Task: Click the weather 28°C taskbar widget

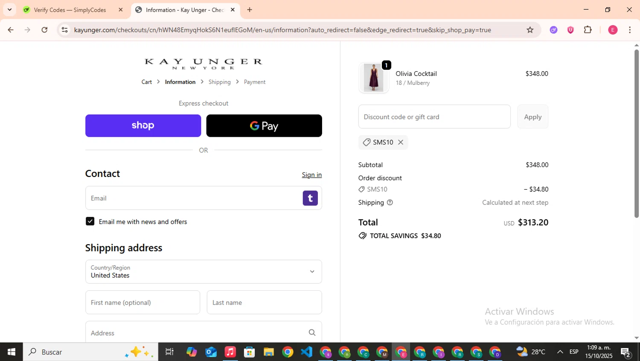Action: click(x=531, y=352)
